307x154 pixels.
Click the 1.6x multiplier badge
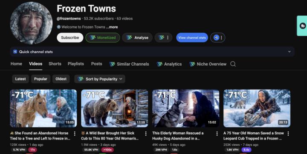175,150
